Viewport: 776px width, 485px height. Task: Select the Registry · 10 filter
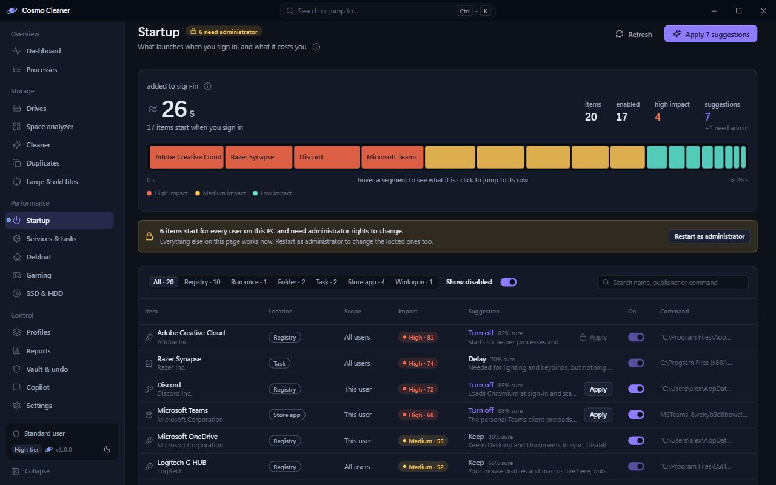click(x=202, y=282)
